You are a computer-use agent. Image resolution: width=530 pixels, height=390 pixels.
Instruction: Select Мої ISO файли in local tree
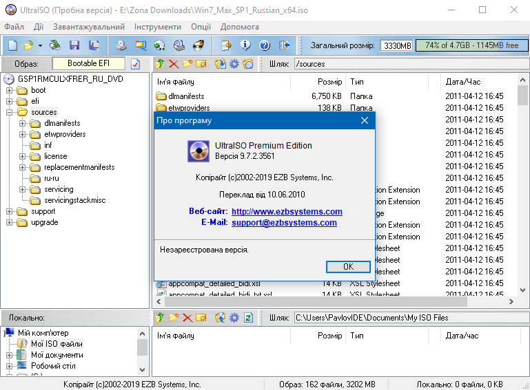57,344
